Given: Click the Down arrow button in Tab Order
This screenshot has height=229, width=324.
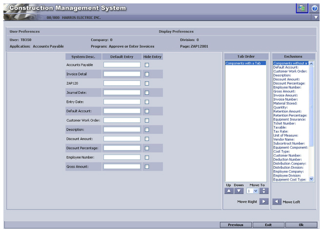Looking at the screenshot, I should click(x=239, y=191).
